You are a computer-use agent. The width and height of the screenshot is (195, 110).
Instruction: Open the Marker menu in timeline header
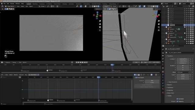coord(25,62)
